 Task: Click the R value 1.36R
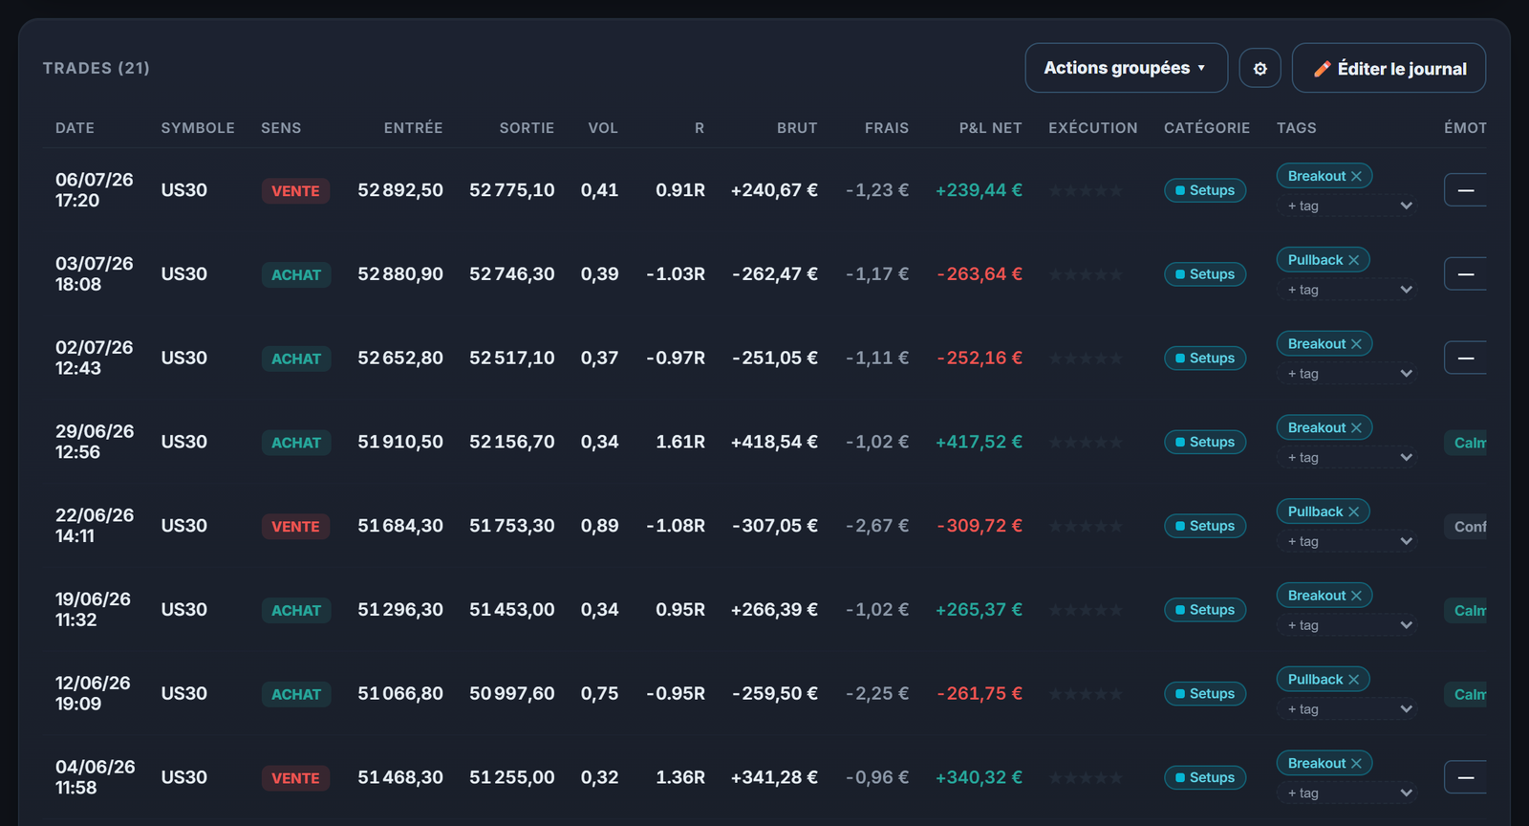pos(680,777)
